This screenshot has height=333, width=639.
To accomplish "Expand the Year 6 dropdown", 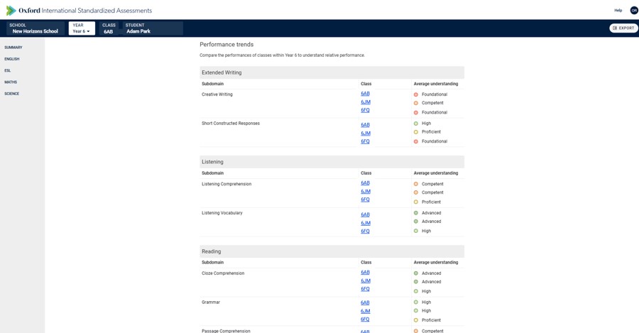I will tap(82, 28).
